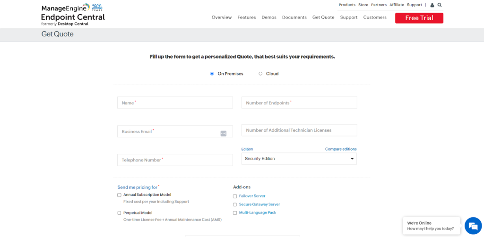Open the Customers menu item
This screenshot has width=484, height=237.
(375, 17)
